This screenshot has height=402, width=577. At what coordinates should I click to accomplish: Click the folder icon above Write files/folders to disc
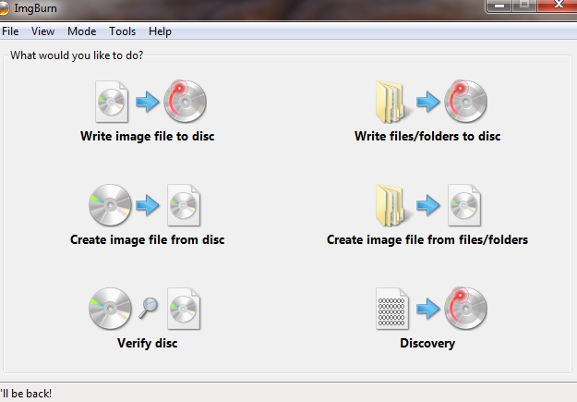(392, 102)
